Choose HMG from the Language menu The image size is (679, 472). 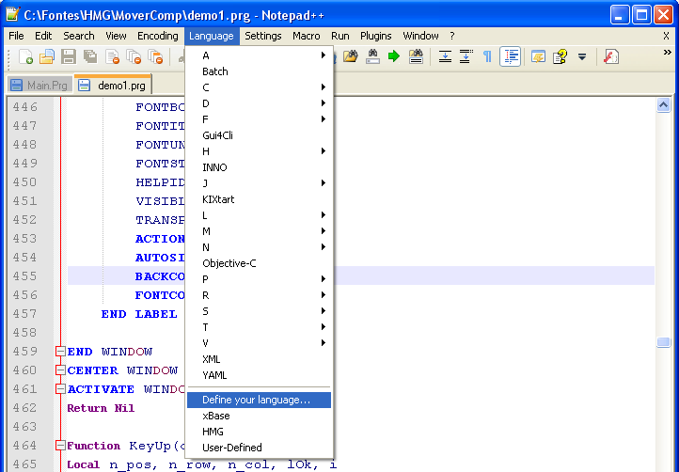[213, 432]
